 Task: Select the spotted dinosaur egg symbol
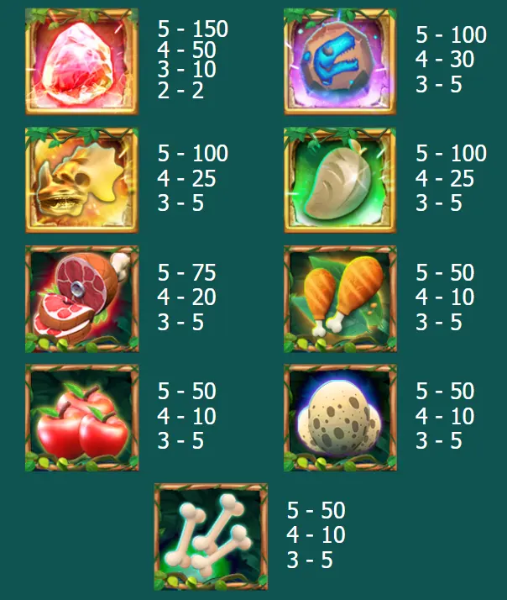340,418
